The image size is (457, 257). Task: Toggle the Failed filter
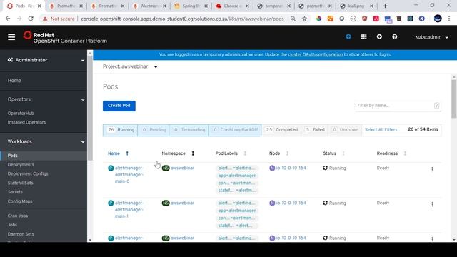pos(315,130)
